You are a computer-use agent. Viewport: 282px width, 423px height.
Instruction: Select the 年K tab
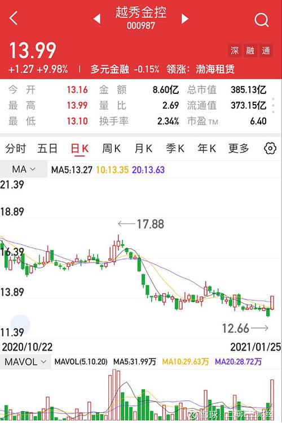(206, 148)
